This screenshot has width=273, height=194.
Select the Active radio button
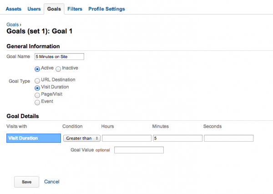tap(37, 69)
